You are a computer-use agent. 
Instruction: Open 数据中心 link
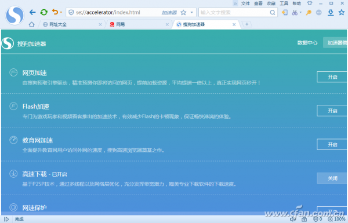click(x=307, y=43)
